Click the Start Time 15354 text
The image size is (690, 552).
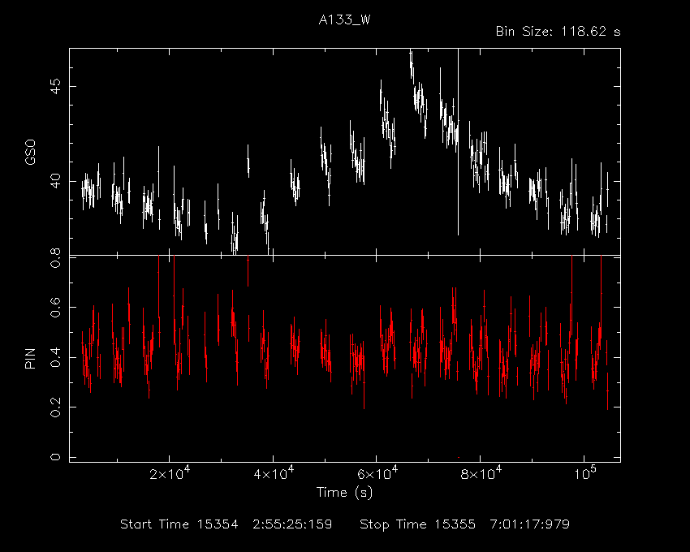(179, 524)
